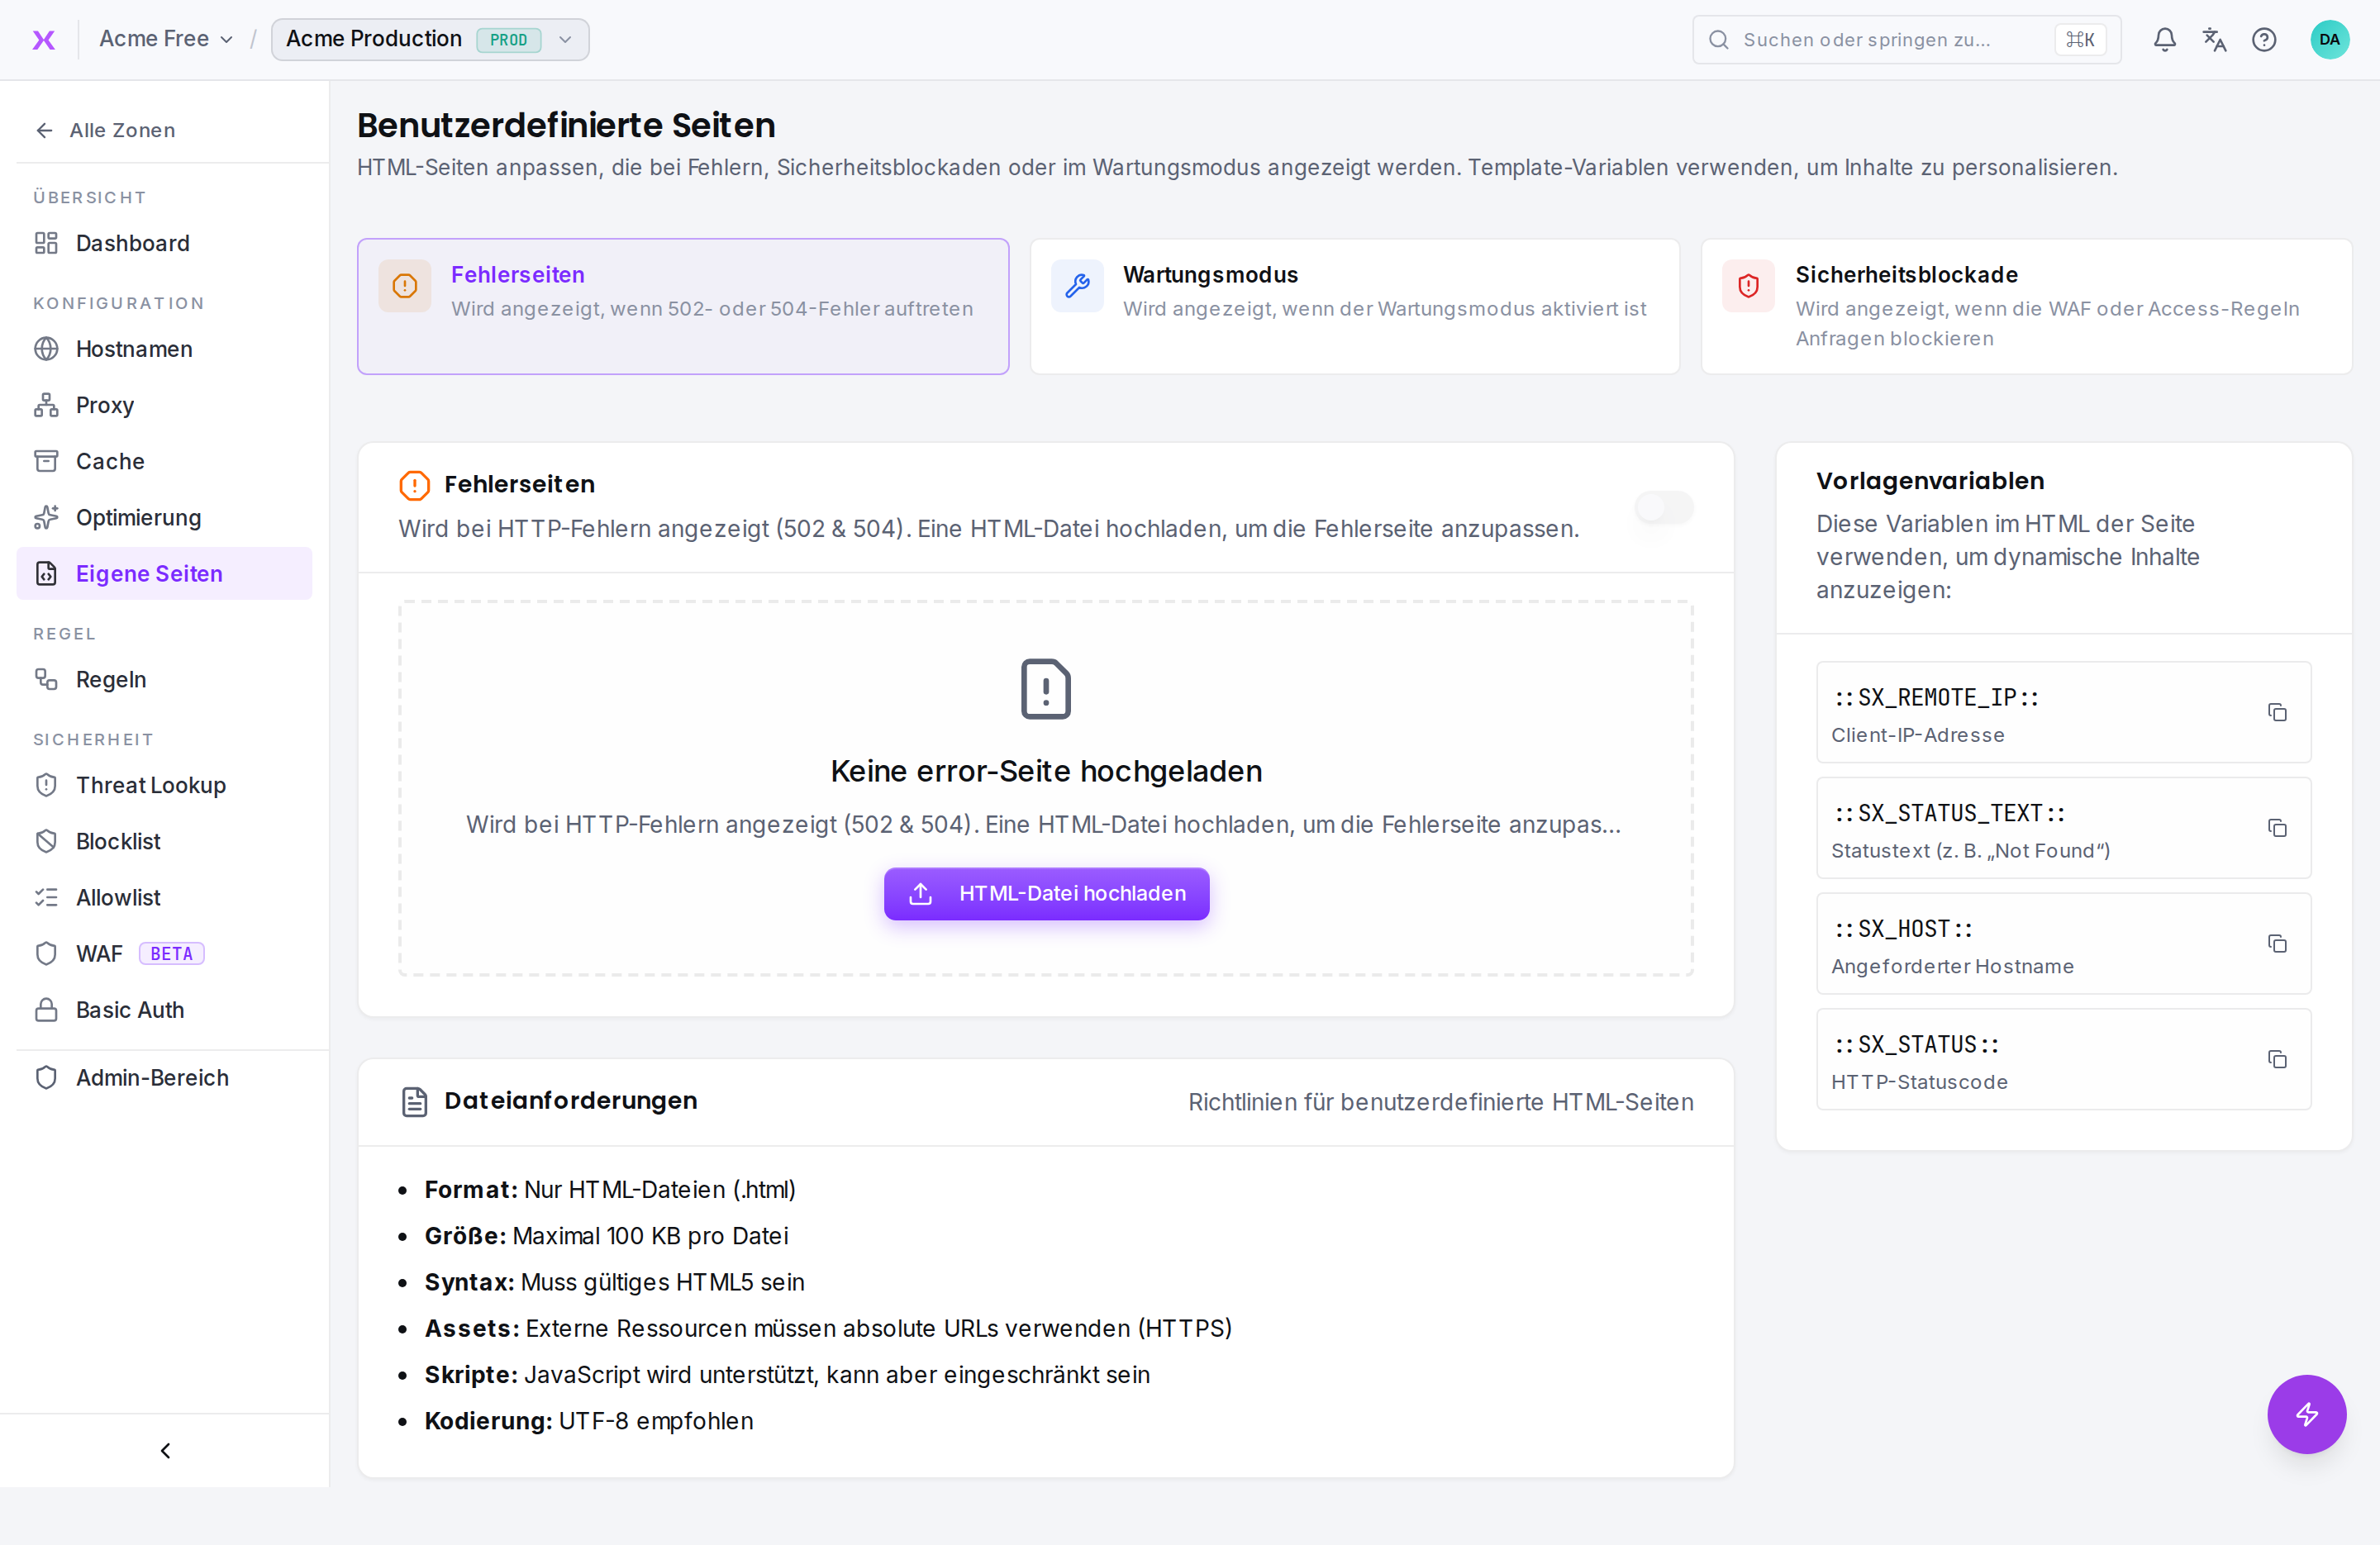Click the orange alert icon on Fehlerseiten card

coord(405,286)
